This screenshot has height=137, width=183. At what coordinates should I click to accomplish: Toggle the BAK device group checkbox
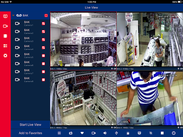46,15
